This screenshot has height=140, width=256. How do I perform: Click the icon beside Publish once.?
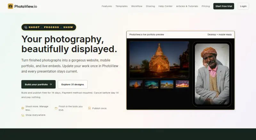tap(89, 108)
